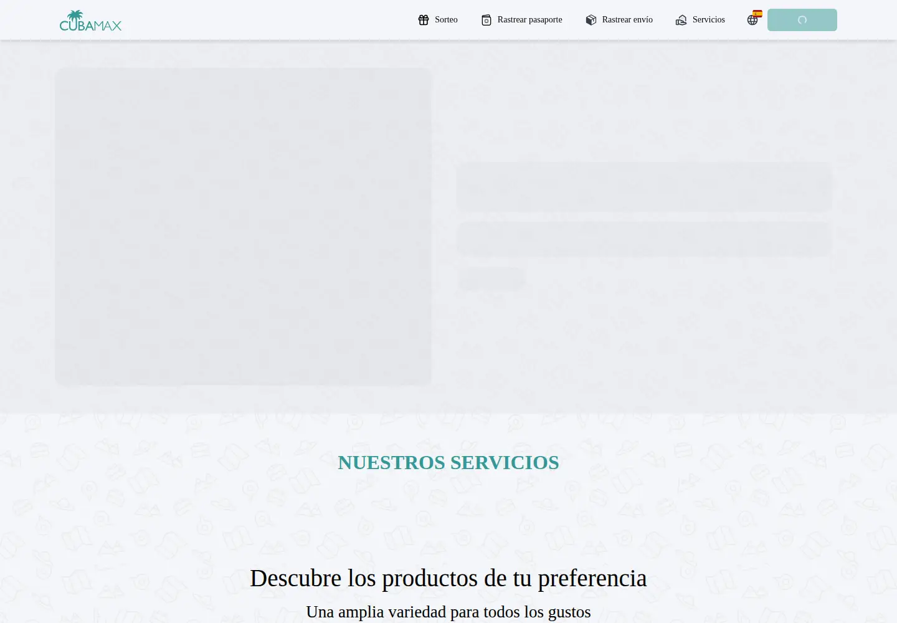Open the language selector globe icon
897x623 pixels.
(753, 20)
